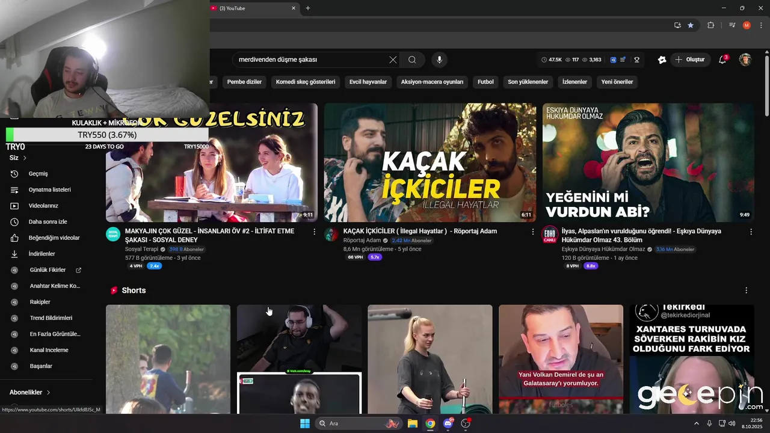This screenshot has height=433, width=770.
Task: Open Chrome three-dot menu
Action: (761, 25)
